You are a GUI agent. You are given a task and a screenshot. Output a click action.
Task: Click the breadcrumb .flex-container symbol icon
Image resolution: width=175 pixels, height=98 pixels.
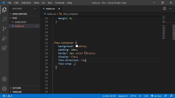[60, 14]
